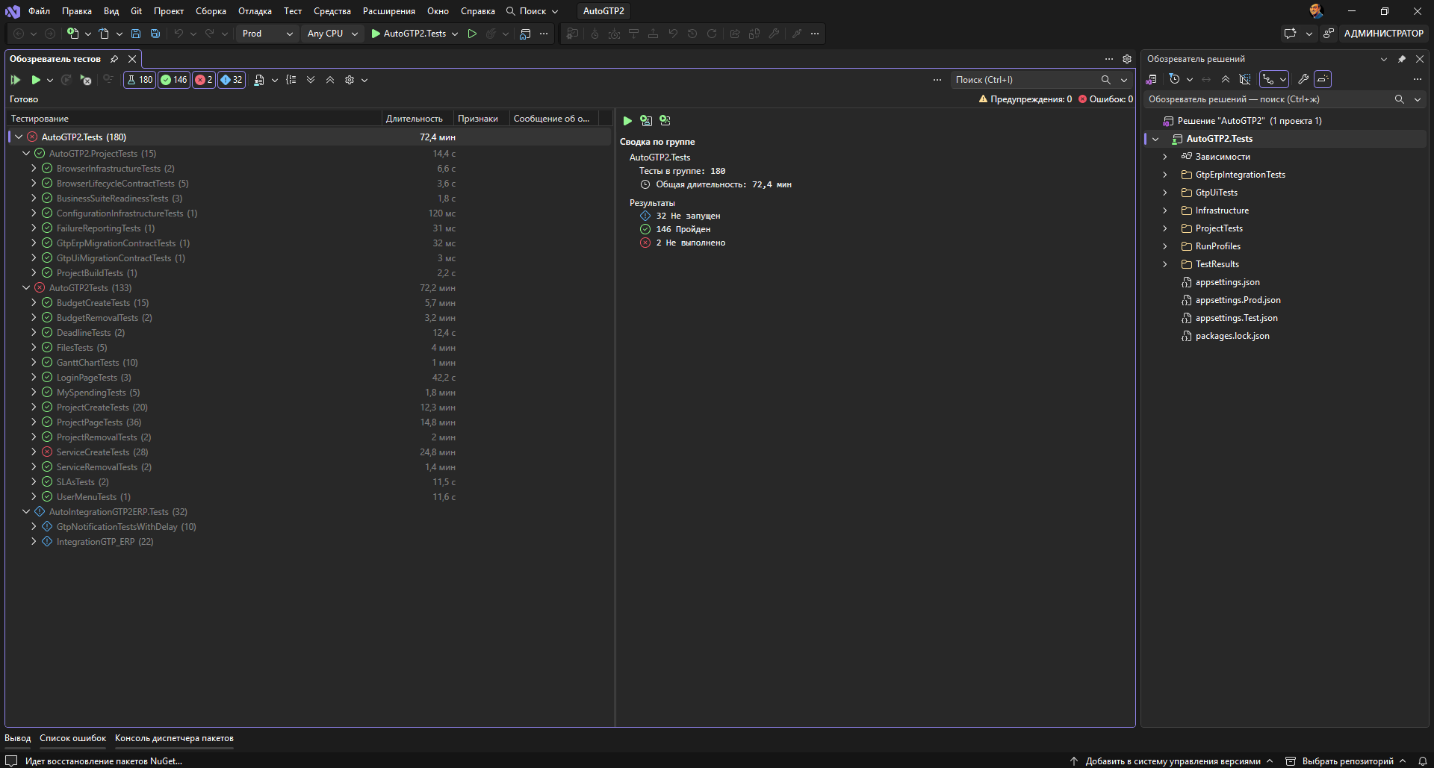The image size is (1434, 768).
Task: Collapse all icon in Solution Explorer toolbar
Action: 1226,79
